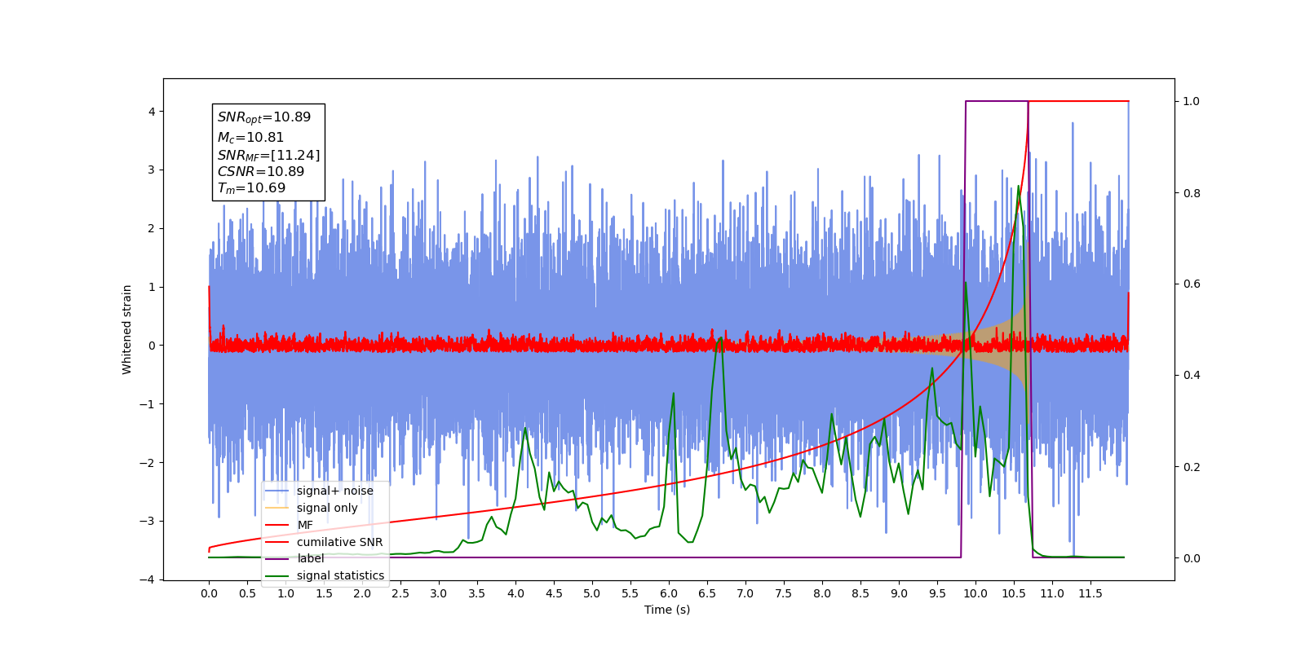Click the 'Time (s)' x-axis label
This screenshot has width=1305, height=652.
[667, 610]
